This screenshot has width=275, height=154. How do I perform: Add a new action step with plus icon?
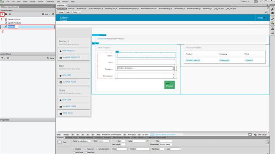click(2, 58)
